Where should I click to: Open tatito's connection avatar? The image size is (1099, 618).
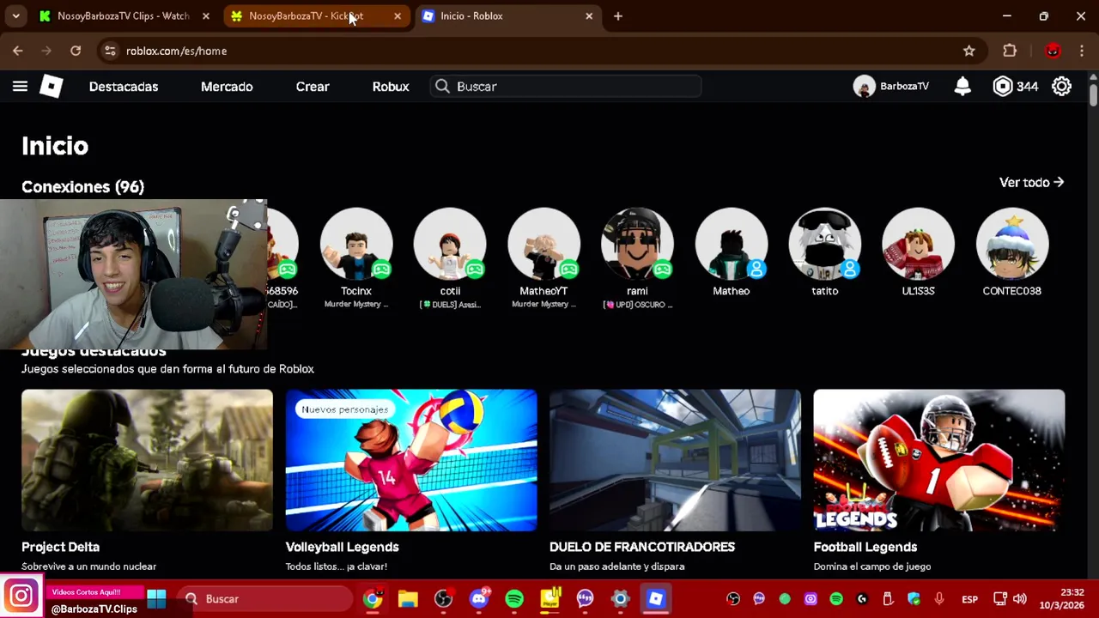(x=825, y=245)
